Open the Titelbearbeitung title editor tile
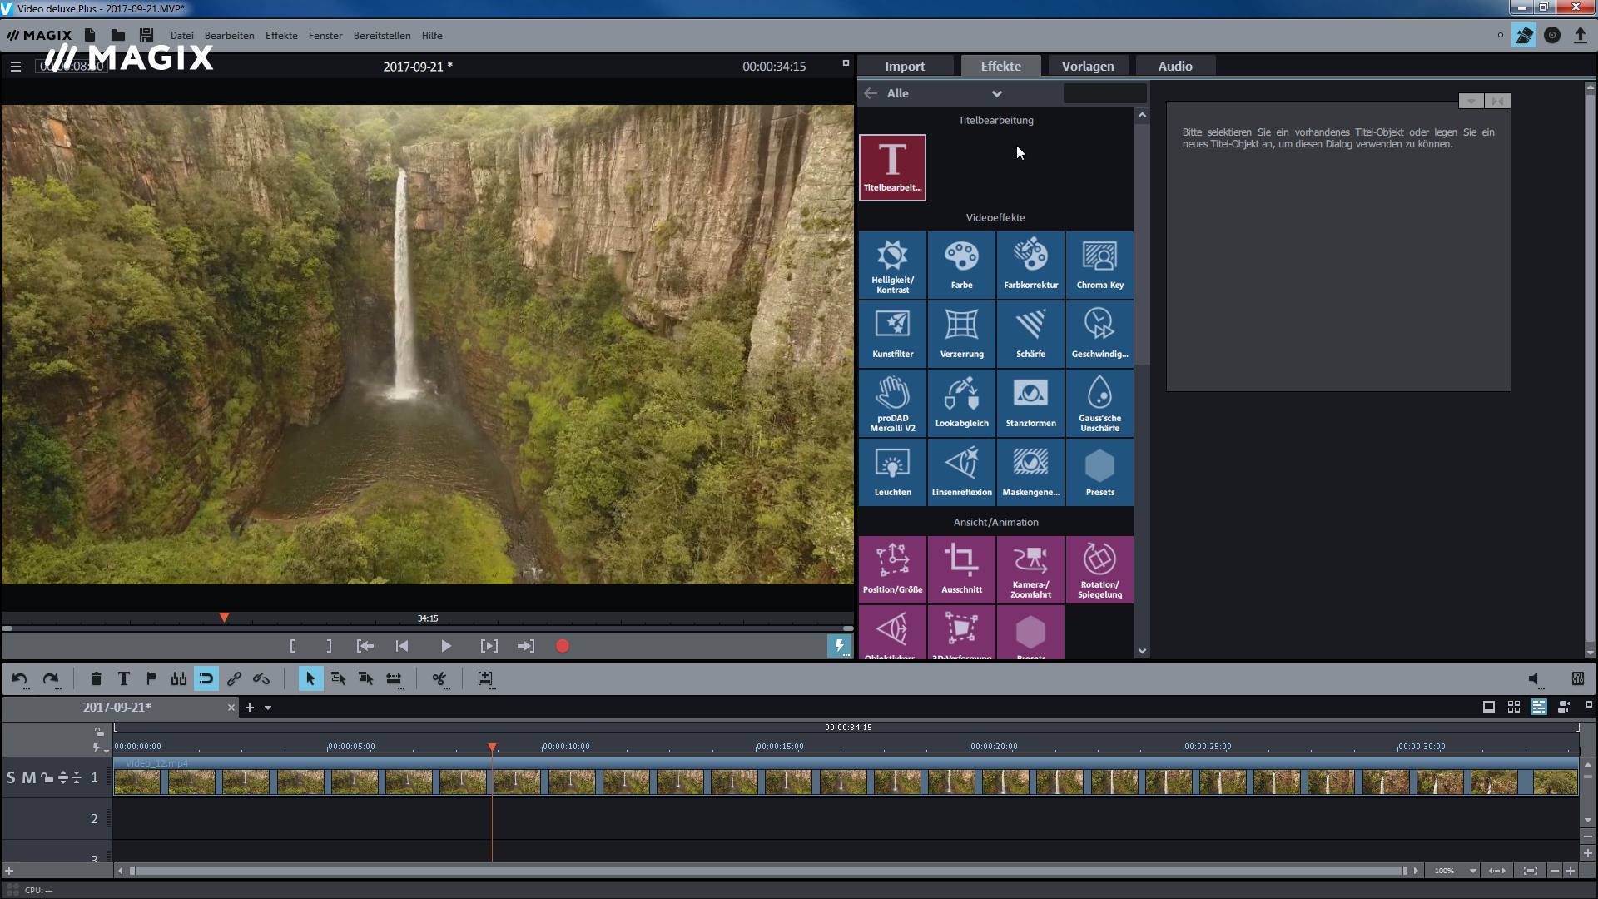Image resolution: width=1598 pixels, height=899 pixels. coord(892,167)
